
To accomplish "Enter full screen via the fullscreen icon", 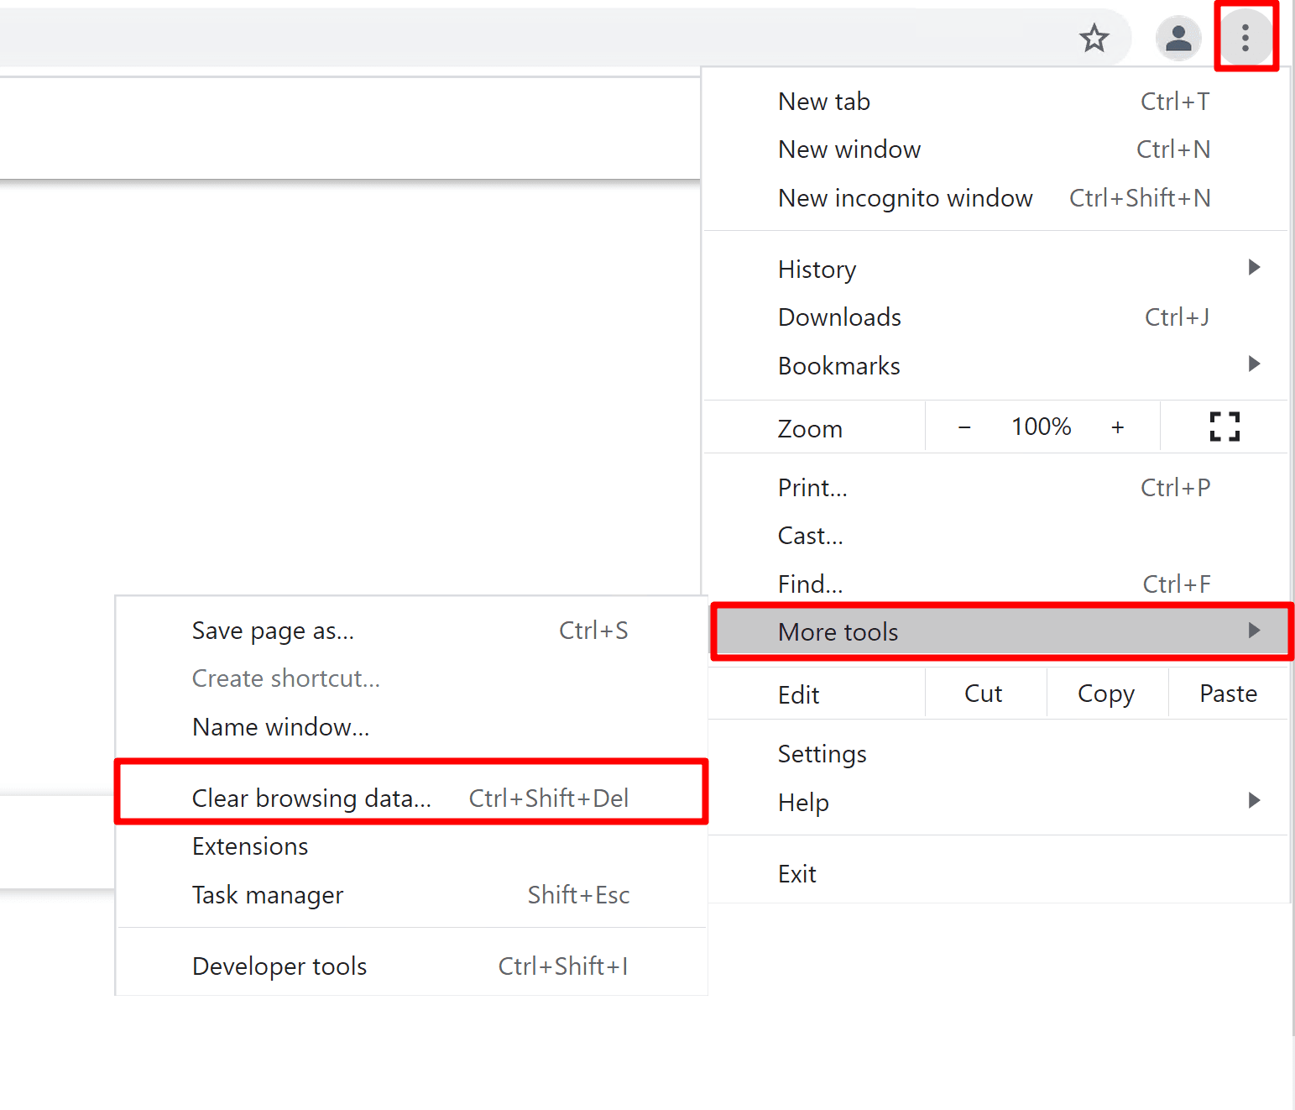I will click(1225, 427).
